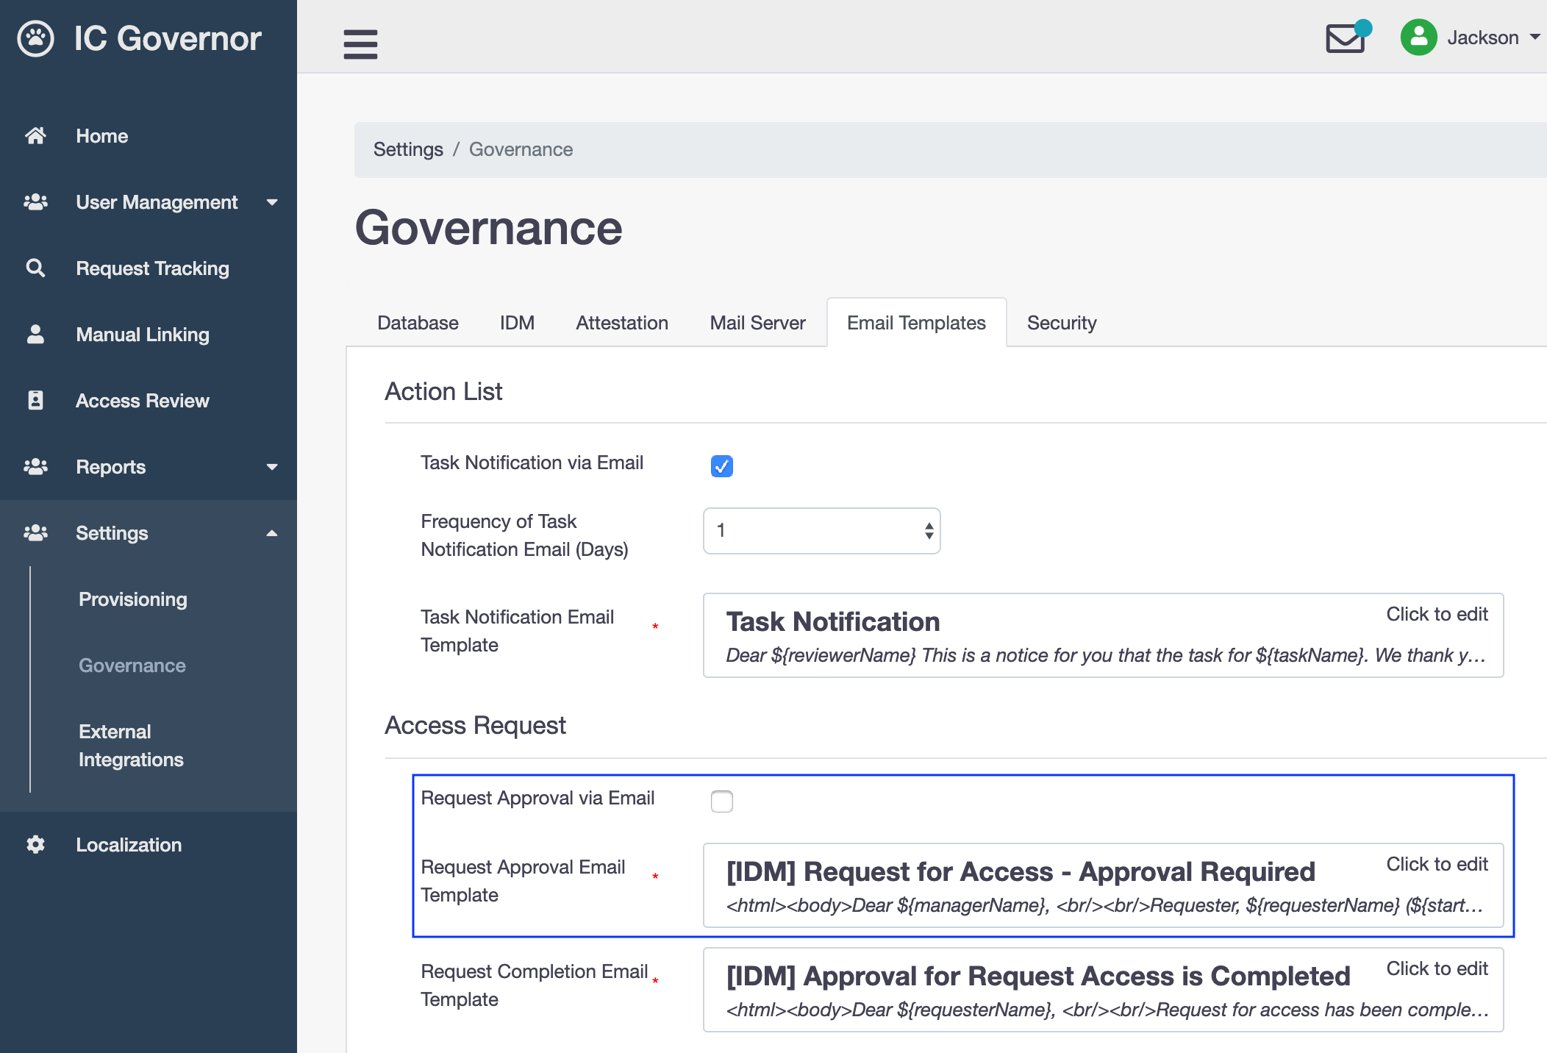The image size is (1547, 1053).
Task: Expand the Reports submenu arrow
Action: (272, 467)
